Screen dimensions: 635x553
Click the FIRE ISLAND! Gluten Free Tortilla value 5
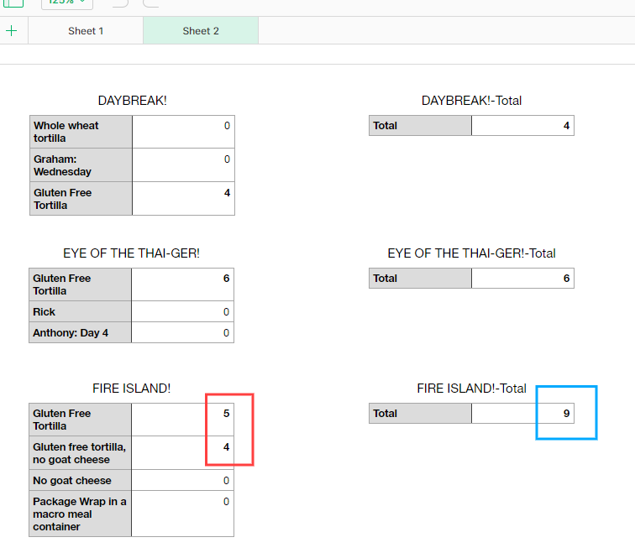[182, 420]
